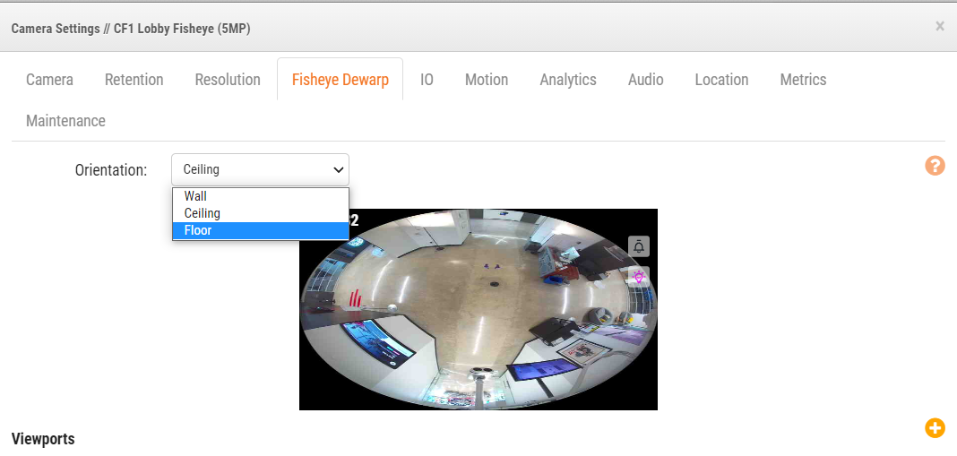Go to the Audio tab
The image size is (957, 456).
[646, 80]
